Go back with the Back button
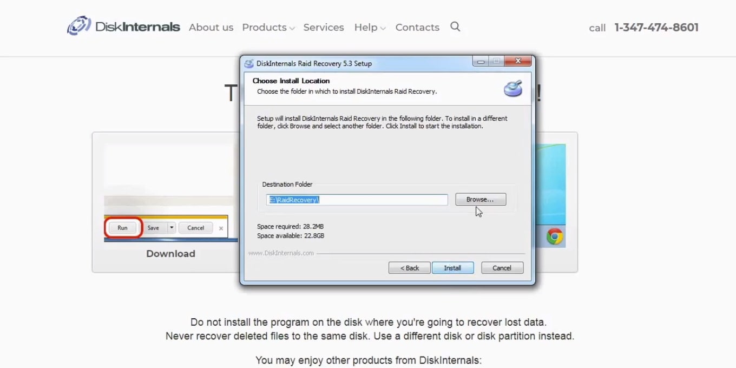The width and height of the screenshot is (736, 368). coord(410,268)
